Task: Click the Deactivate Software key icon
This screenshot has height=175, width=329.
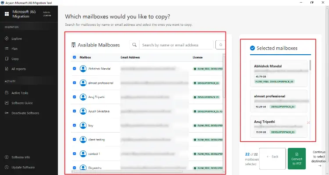Action: 7,113
